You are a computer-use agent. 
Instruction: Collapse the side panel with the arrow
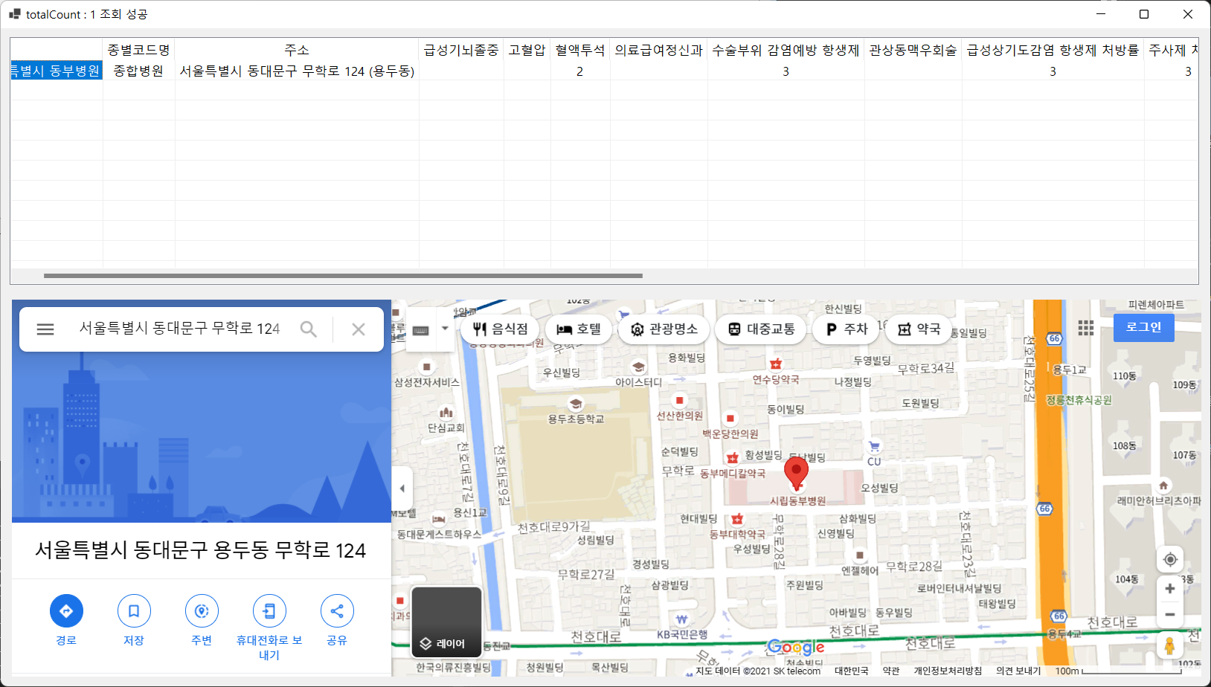[x=402, y=488]
